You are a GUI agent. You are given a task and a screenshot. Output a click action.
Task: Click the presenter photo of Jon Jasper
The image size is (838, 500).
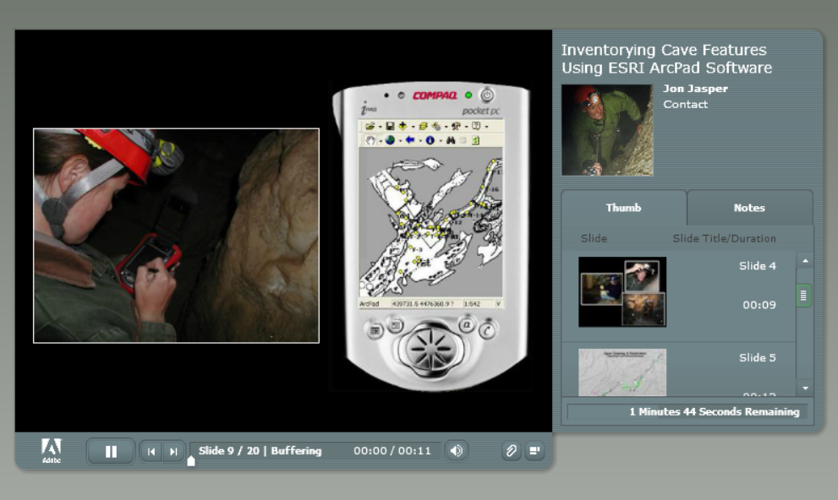pos(607,130)
